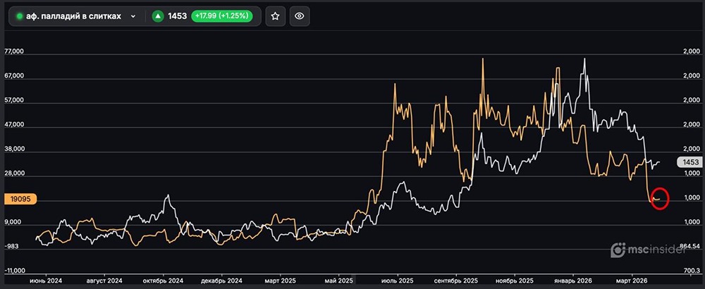
Task: Click the 700.3 right axis value
Action: click(692, 270)
